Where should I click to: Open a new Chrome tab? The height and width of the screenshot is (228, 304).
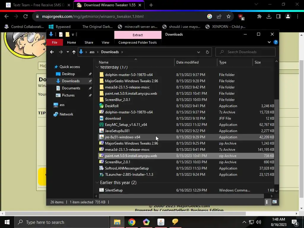click(151, 5)
